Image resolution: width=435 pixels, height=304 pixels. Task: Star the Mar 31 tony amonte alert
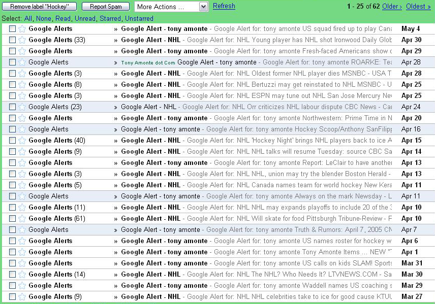click(x=22, y=263)
